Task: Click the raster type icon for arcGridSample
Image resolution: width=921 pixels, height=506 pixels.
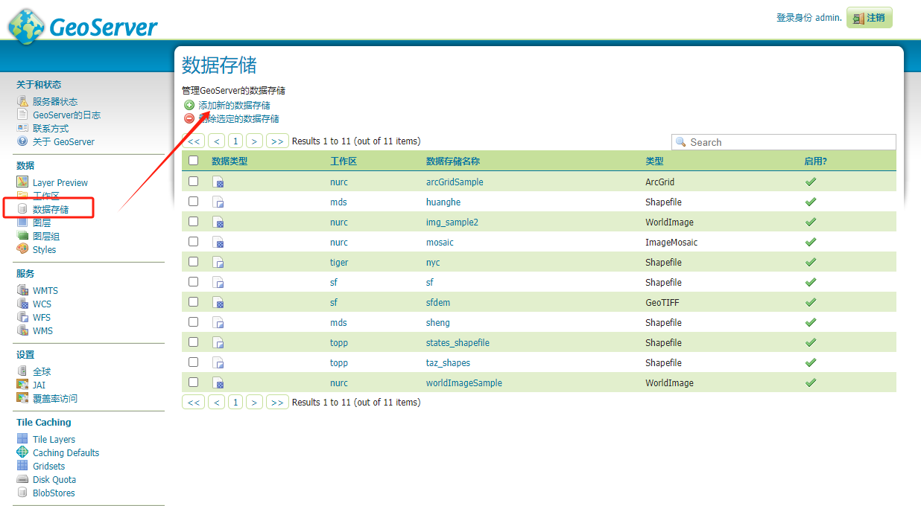Action: (x=218, y=182)
